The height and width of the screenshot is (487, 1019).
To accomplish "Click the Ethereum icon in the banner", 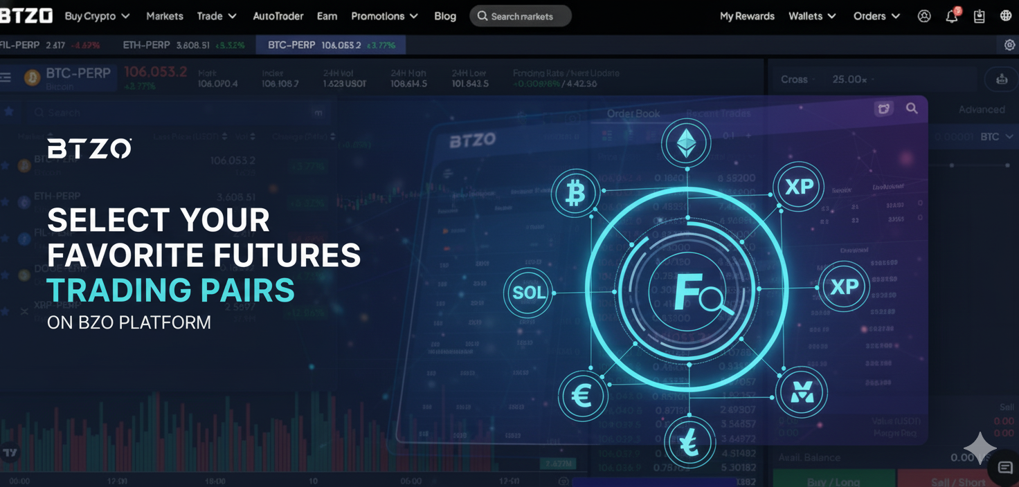I will pyautogui.click(x=686, y=144).
